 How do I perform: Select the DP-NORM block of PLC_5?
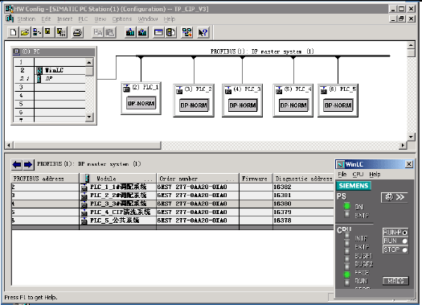(x=338, y=105)
